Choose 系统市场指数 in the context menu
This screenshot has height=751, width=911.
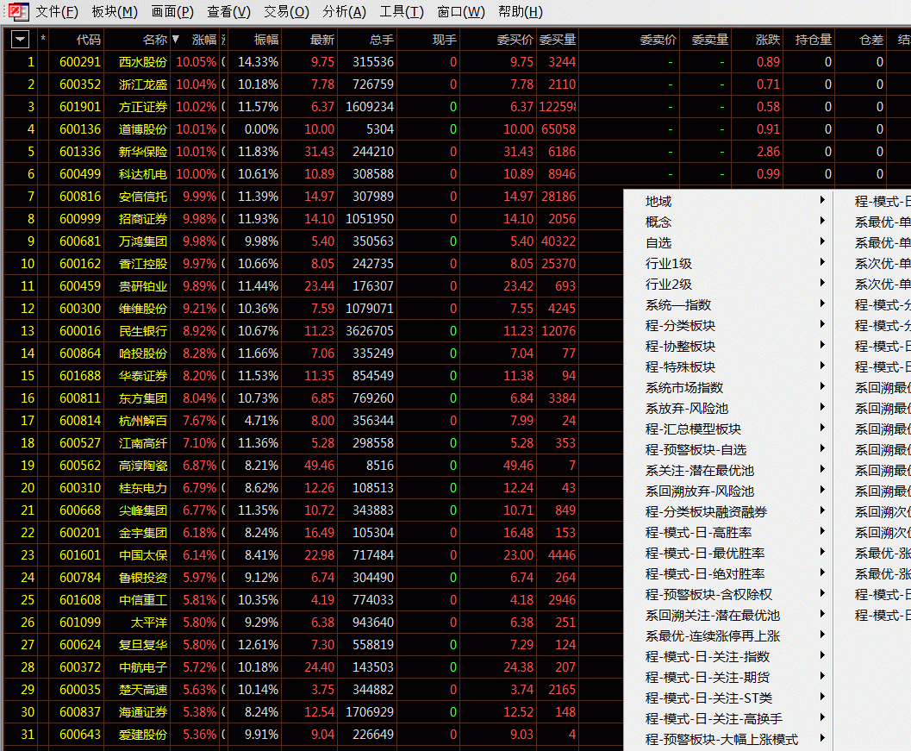pyautogui.click(x=728, y=388)
